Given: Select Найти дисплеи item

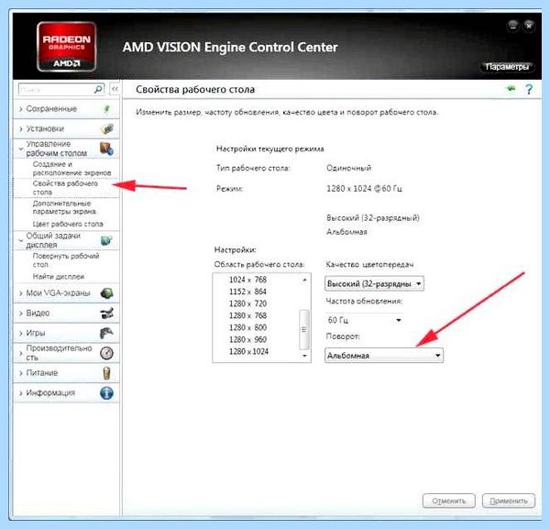Looking at the screenshot, I should tap(59, 277).
